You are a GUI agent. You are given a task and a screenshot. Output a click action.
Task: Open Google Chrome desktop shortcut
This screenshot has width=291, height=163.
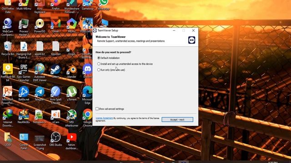click(87, 118)
